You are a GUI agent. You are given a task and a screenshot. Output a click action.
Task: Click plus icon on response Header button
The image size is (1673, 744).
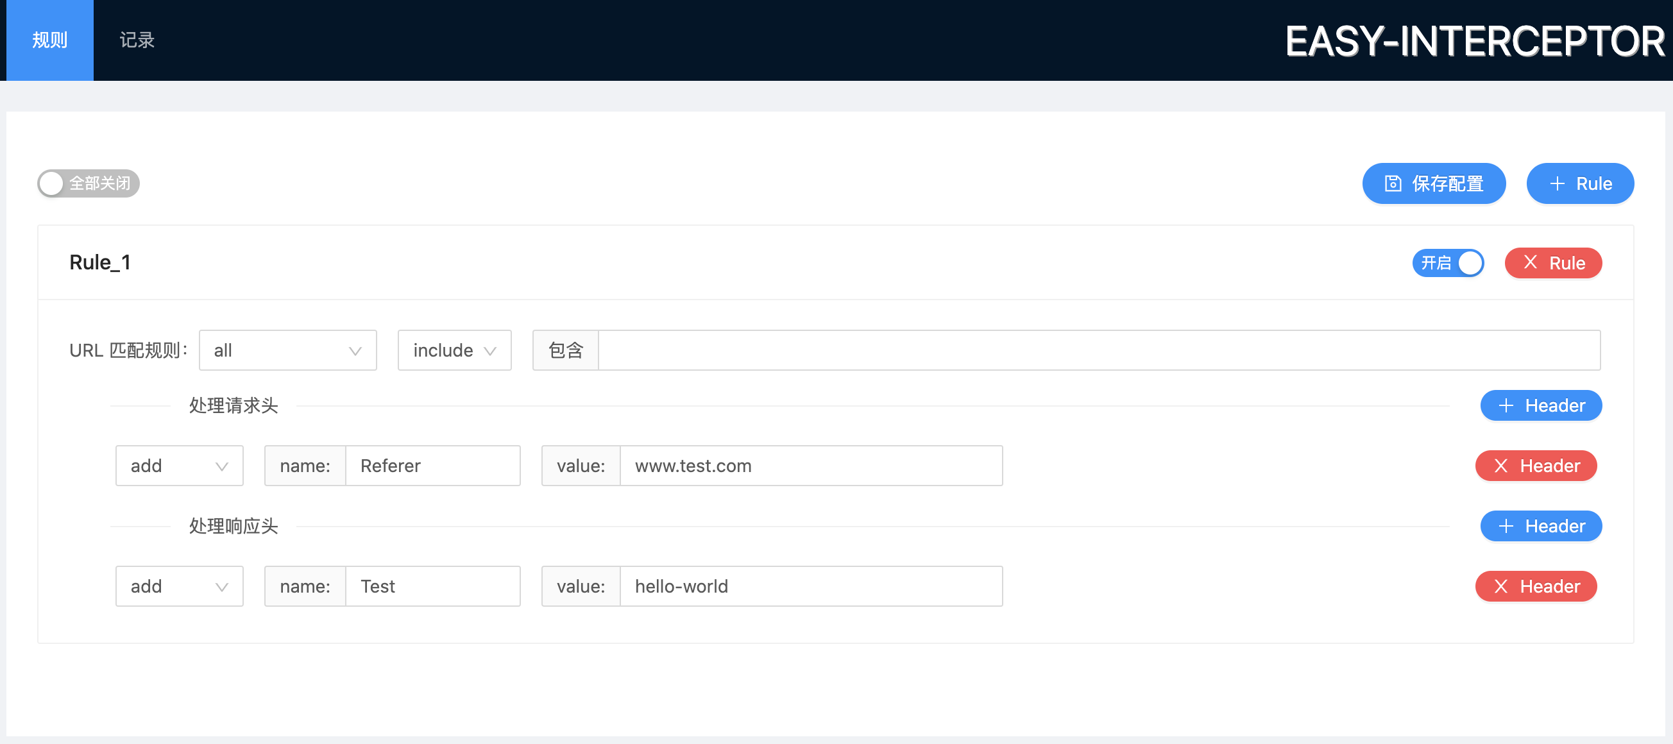click(x=1506, y=526)
